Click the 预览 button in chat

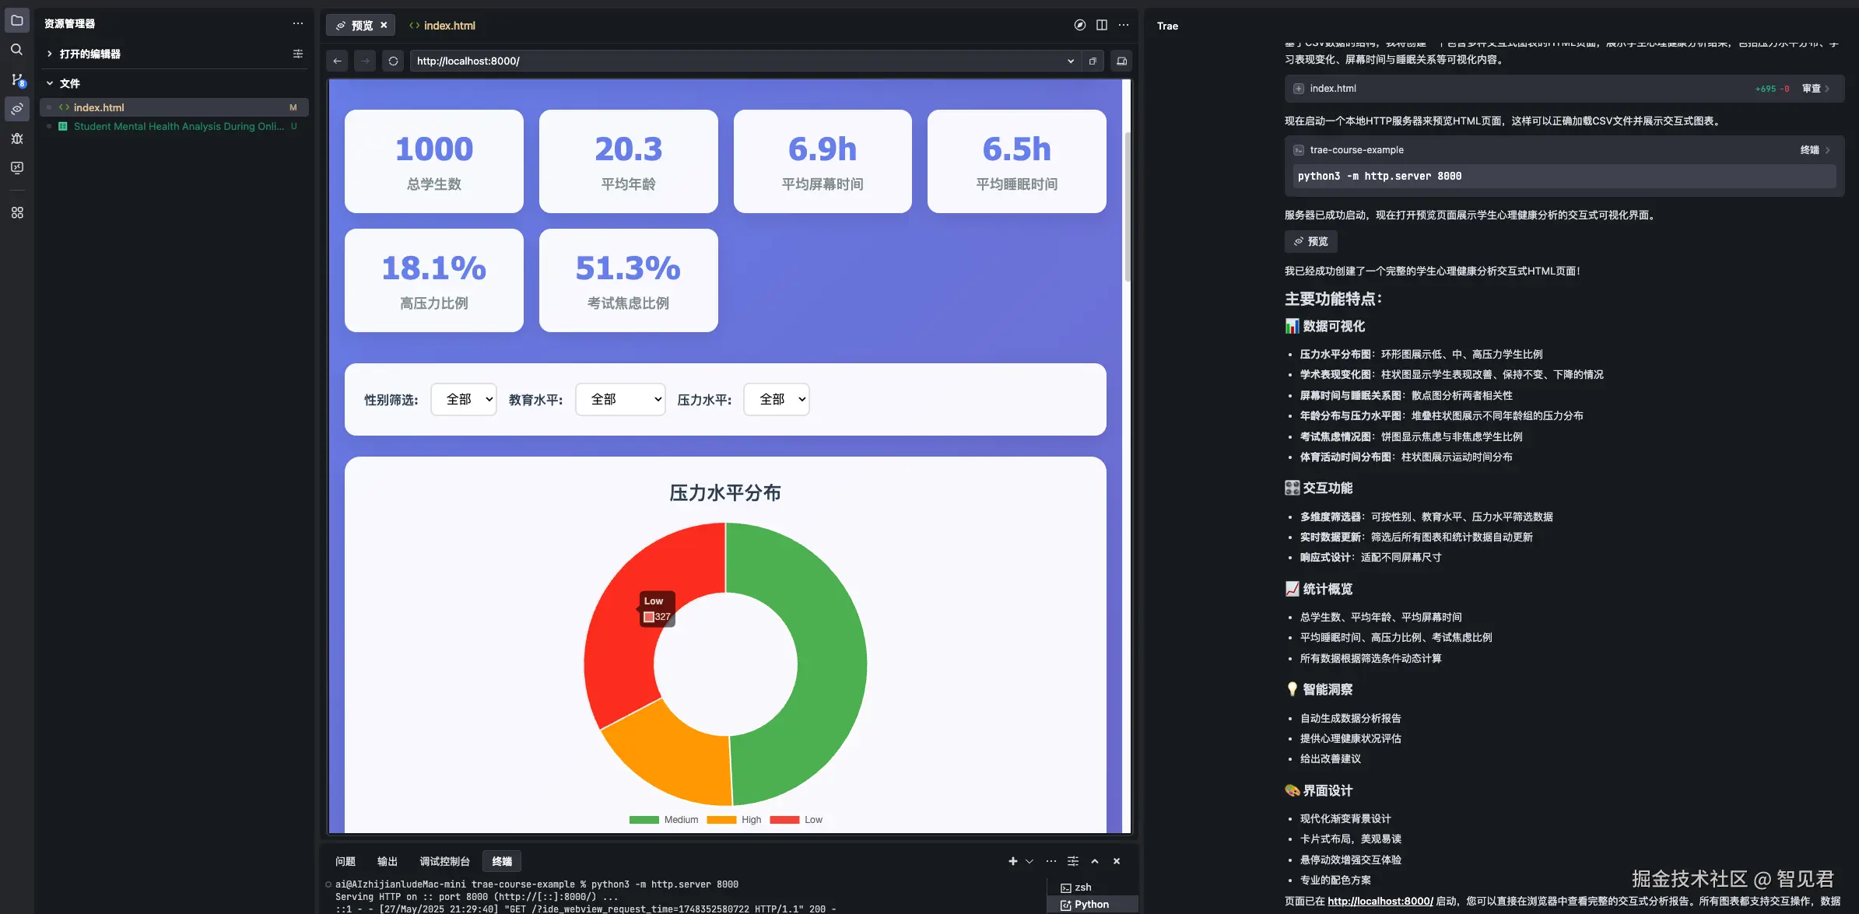(1310, 241)
